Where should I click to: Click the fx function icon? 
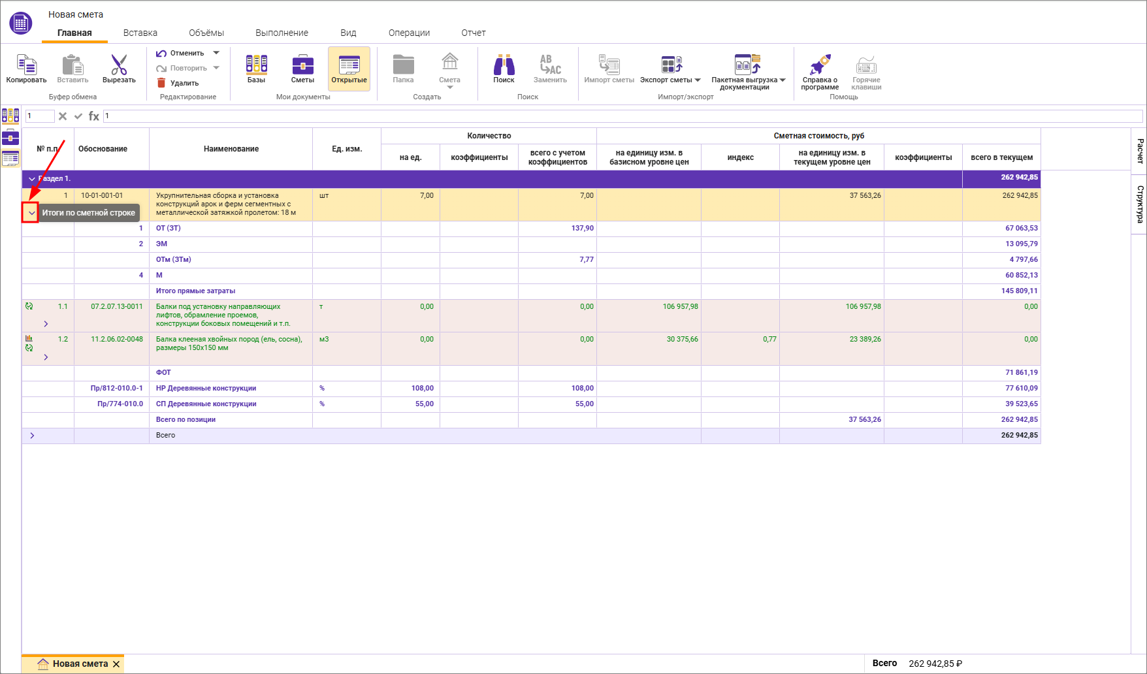pyautogui.click(x=94, y=116)
